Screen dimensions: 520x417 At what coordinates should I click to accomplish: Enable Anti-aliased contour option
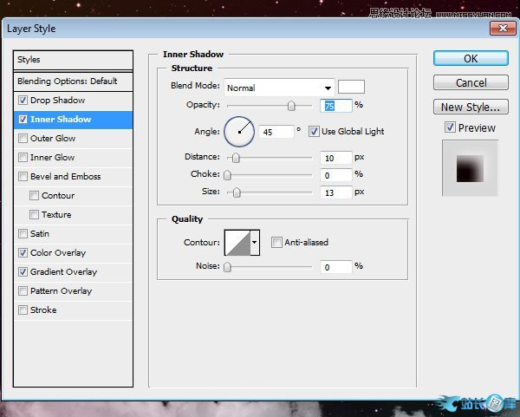[x=277, y=243]
